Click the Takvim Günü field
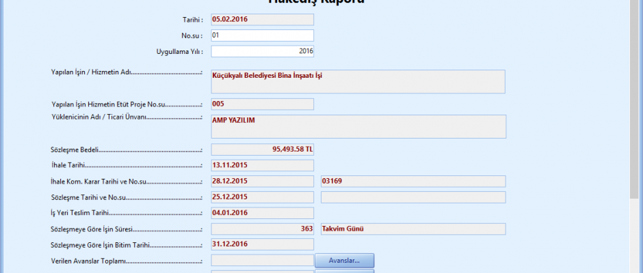The width and height of the screenshot is (643, 273). (412, 229)
